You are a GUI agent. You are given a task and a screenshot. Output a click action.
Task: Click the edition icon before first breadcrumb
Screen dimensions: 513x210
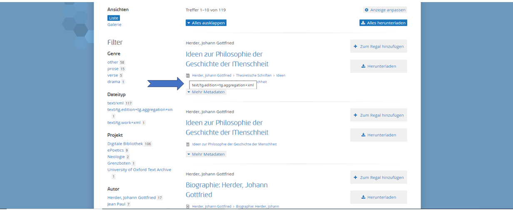click(188, 76)
